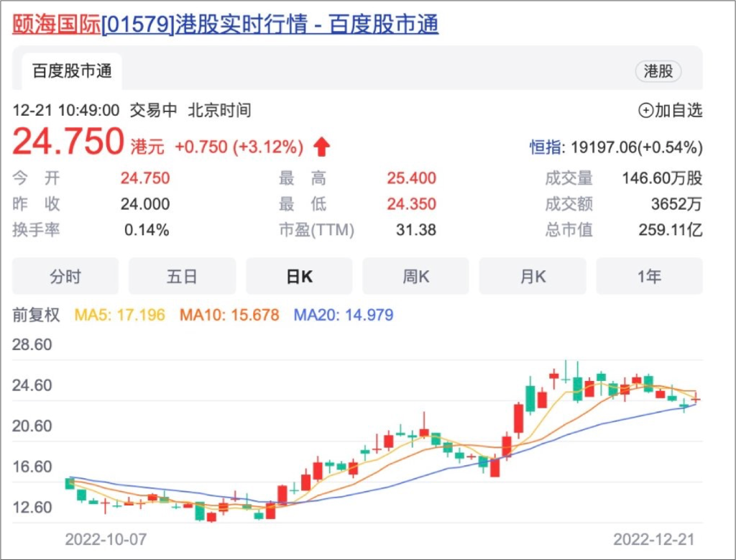Select the 周K weekly chart tab
This screenshot has width=736, height=560.
(x=415, y=277)
